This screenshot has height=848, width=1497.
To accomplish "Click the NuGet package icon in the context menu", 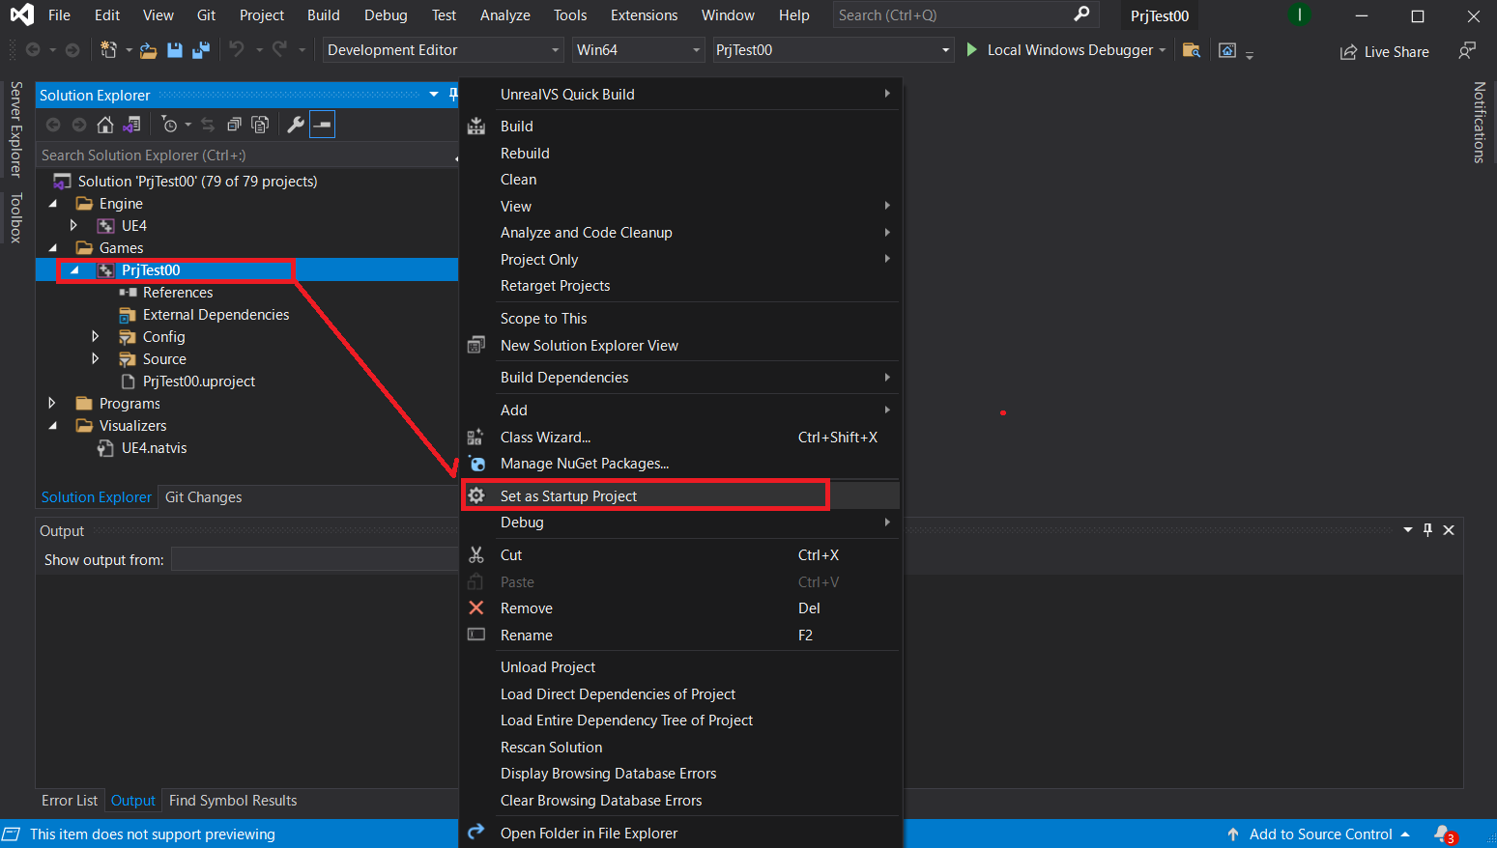I will click(476, 464).
